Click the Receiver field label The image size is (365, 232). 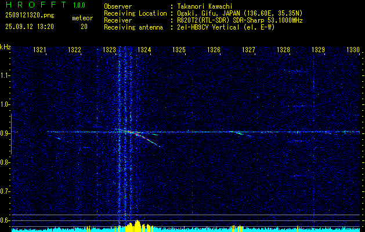pos(118,20)
